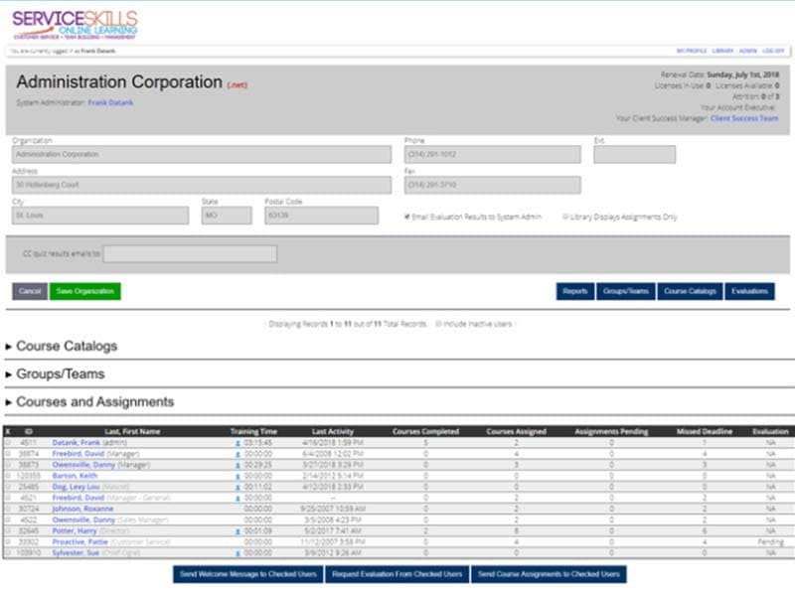The width and height of the screenshot is (795, 596).
Task: Click training time icon for Dog, Lexy Lou
Action: pyautogui.click(x=238, y=487)
